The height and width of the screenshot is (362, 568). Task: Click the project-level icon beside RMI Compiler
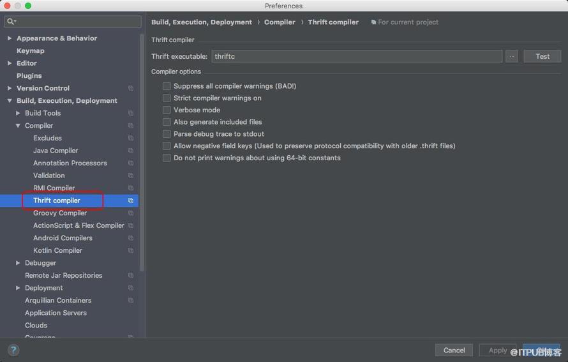pyautogui.click(x=131, y=188)
